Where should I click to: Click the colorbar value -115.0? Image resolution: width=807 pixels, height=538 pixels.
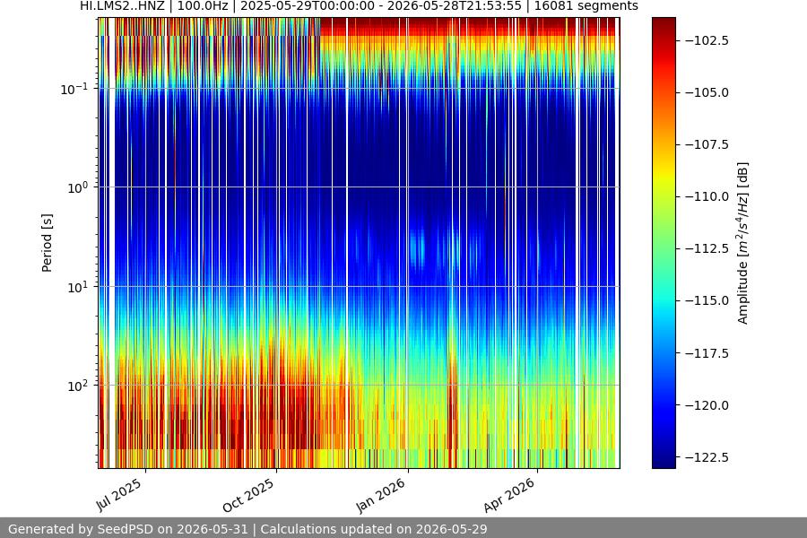pos(707,300)
